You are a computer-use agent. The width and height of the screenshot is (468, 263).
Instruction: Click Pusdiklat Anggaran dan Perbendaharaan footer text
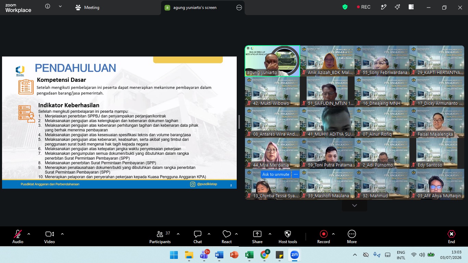(50, 184)
